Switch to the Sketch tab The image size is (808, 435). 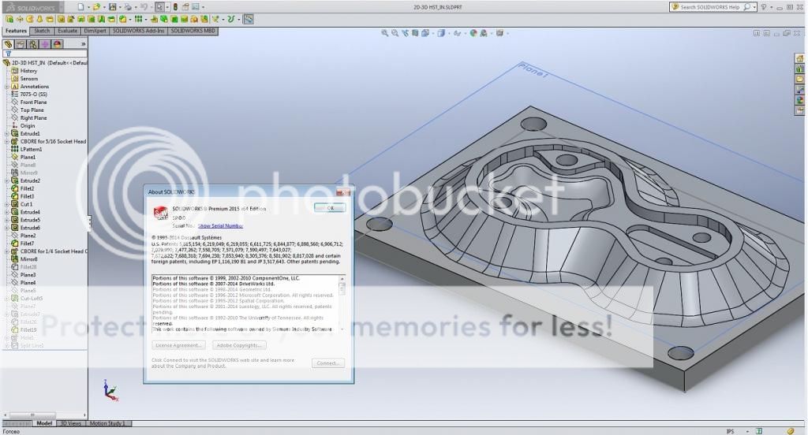pyautogui.click(x=42, y=31)
